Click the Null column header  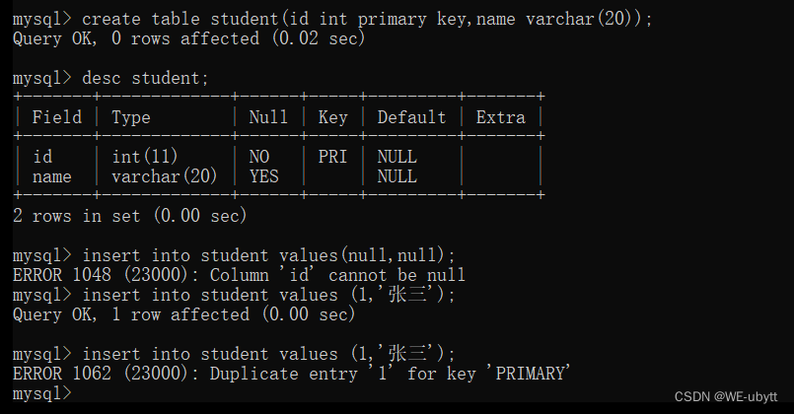[x=268, y=117]
